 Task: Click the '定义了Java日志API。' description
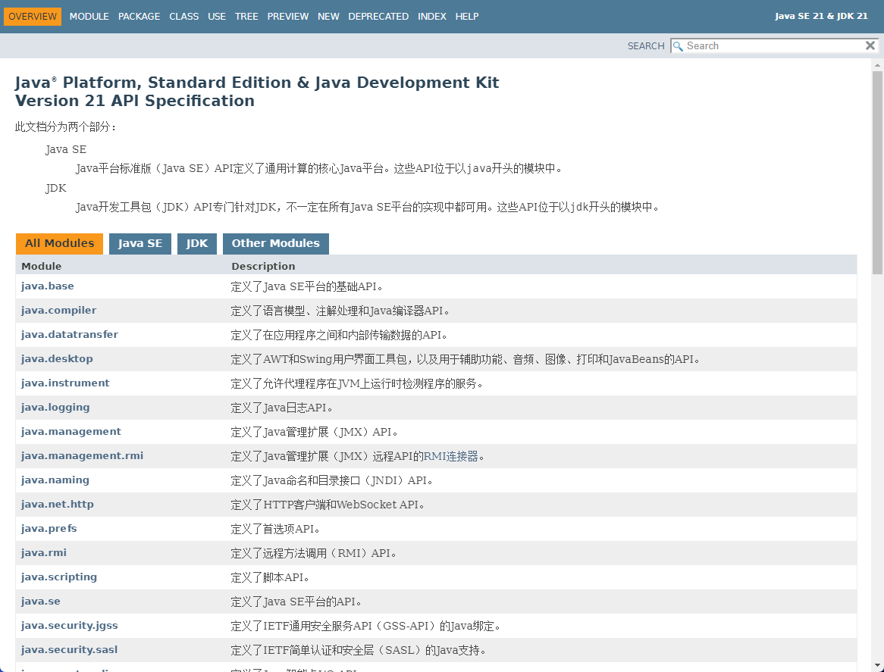coord(282,408)
